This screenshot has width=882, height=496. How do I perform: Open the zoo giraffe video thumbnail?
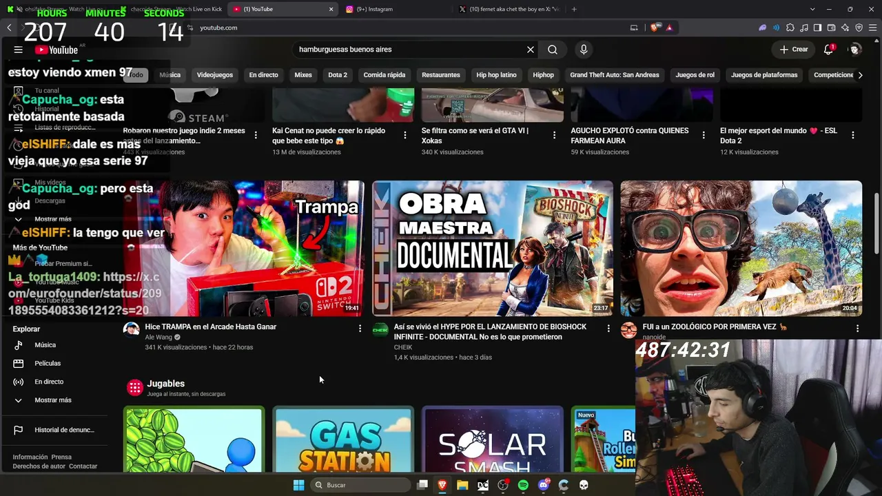(741, 248)
